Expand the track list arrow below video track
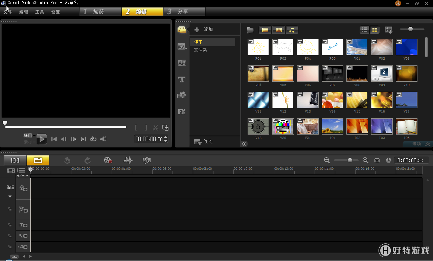The height and width of the screenshot is (261, 433). 10,197
